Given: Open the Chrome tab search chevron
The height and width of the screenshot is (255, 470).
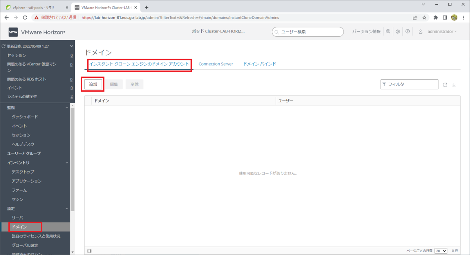Looking at the screenshot, I should [x=423, y=4].
